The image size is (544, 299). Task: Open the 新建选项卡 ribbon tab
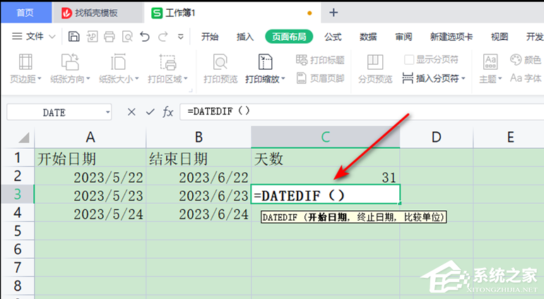pyautogui.click(x=451, y=37)
